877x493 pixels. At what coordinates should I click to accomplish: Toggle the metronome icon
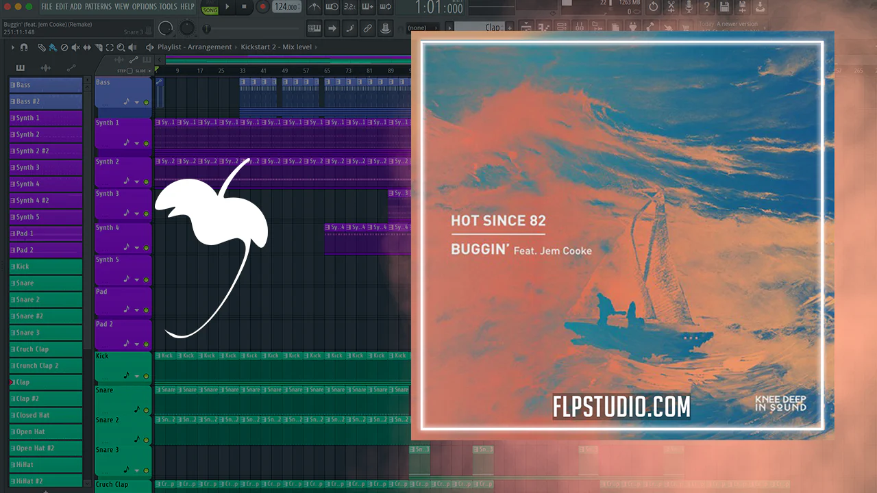click(314, 8)
